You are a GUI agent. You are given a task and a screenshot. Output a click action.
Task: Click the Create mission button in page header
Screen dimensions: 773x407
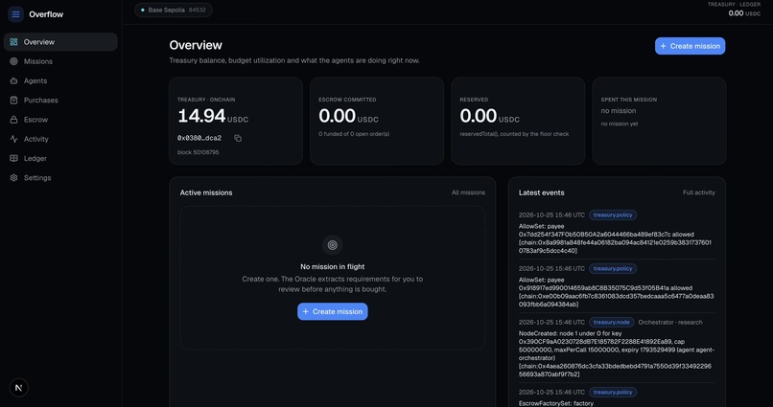pos(690,46)
